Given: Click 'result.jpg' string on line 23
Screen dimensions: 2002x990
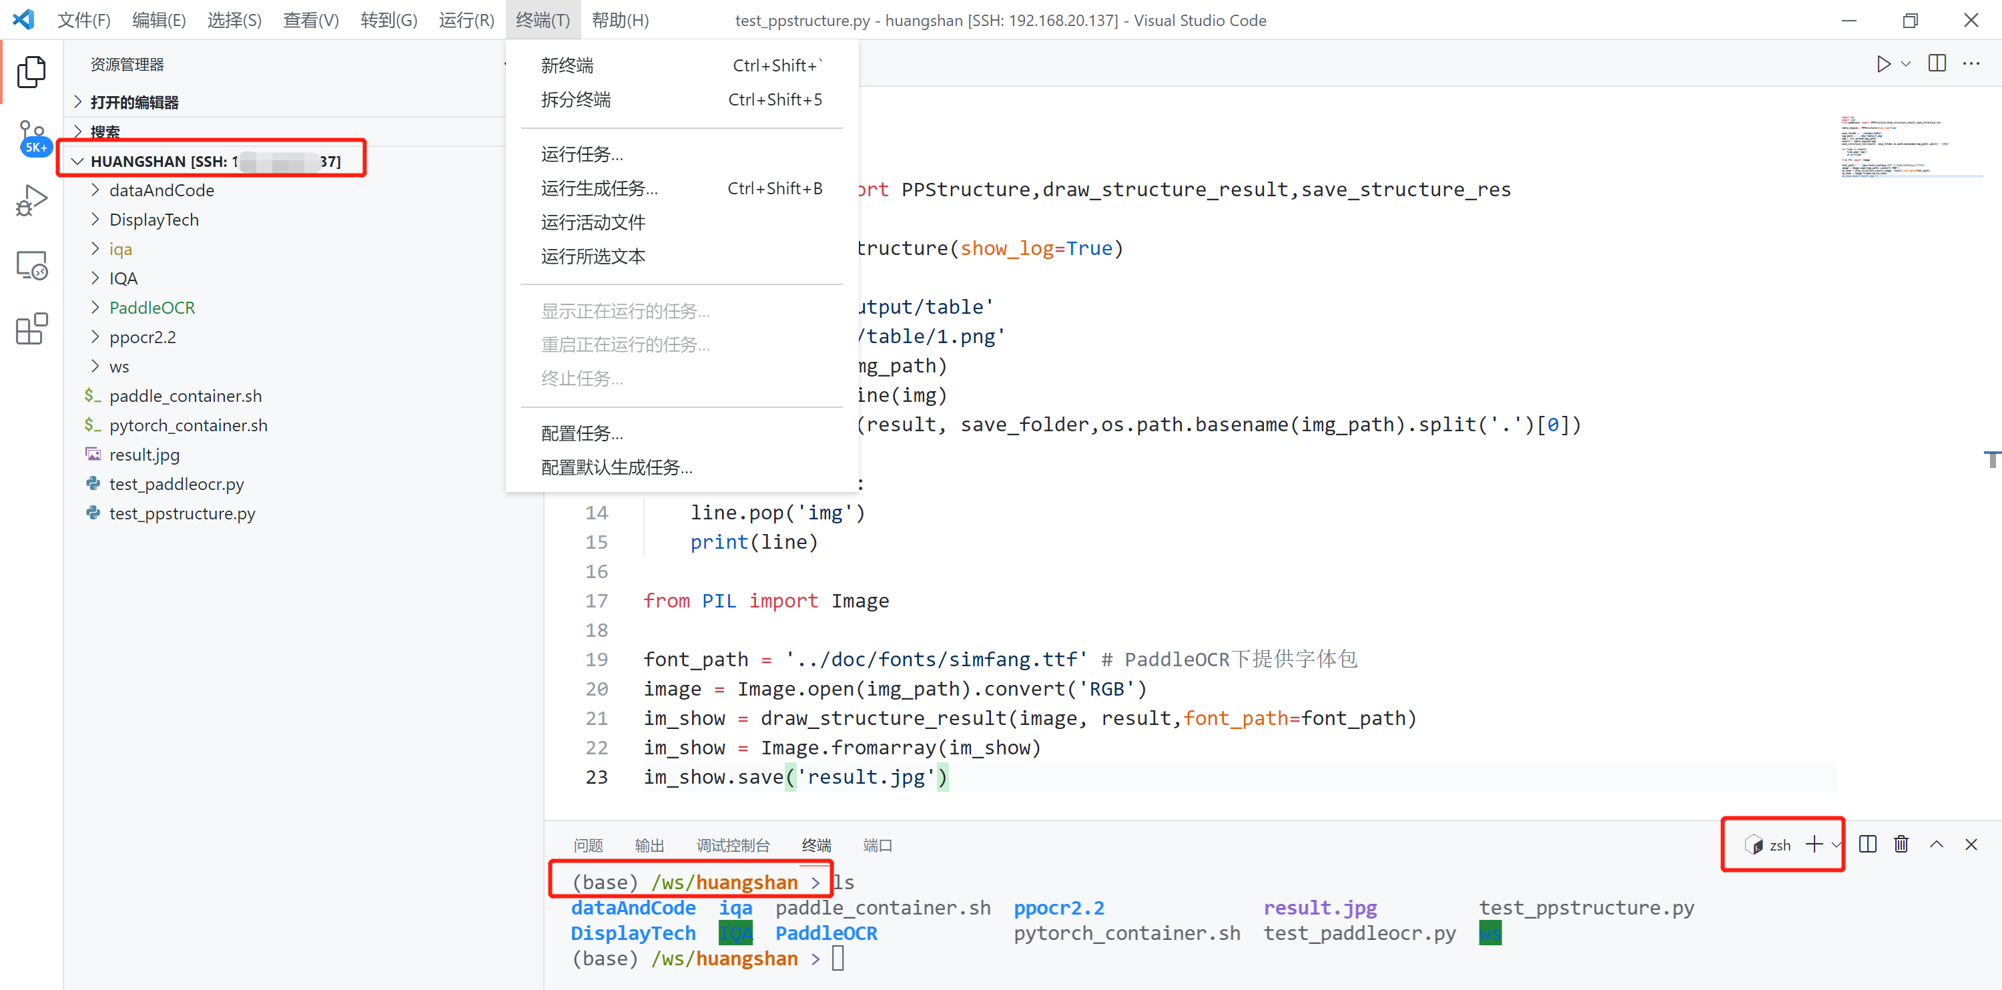Looking at the screenshot, I should [x=866, y=777].
